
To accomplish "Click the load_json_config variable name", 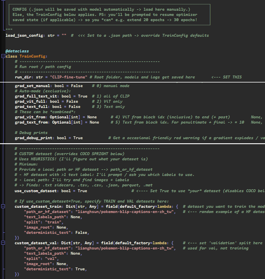I will click(24, 36).
